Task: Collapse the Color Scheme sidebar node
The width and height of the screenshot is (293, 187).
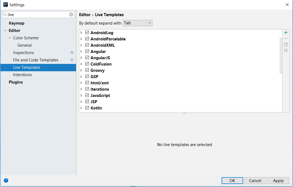Action: [x=10, y=38]
